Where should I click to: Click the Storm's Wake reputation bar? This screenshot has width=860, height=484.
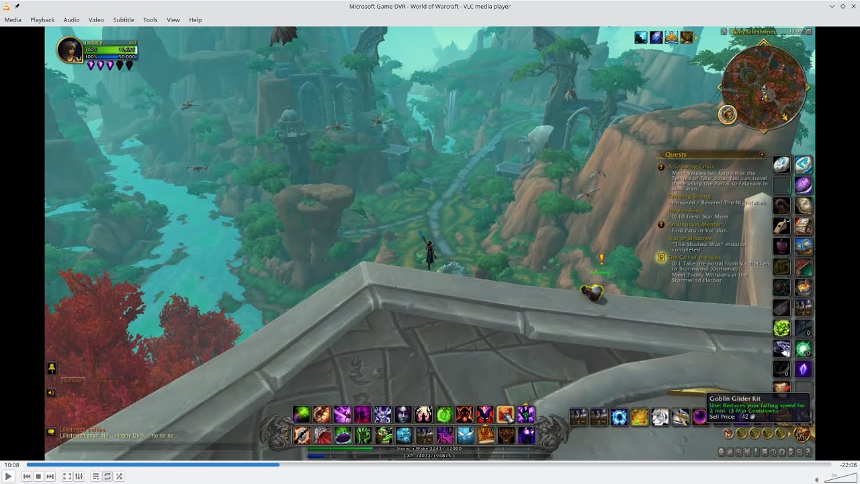tap(428, 448)
